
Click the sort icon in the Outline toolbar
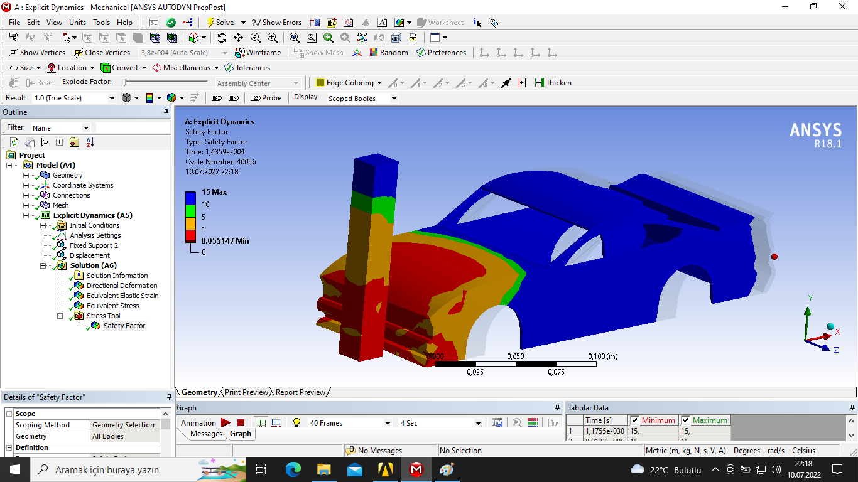tap(90, 142)
